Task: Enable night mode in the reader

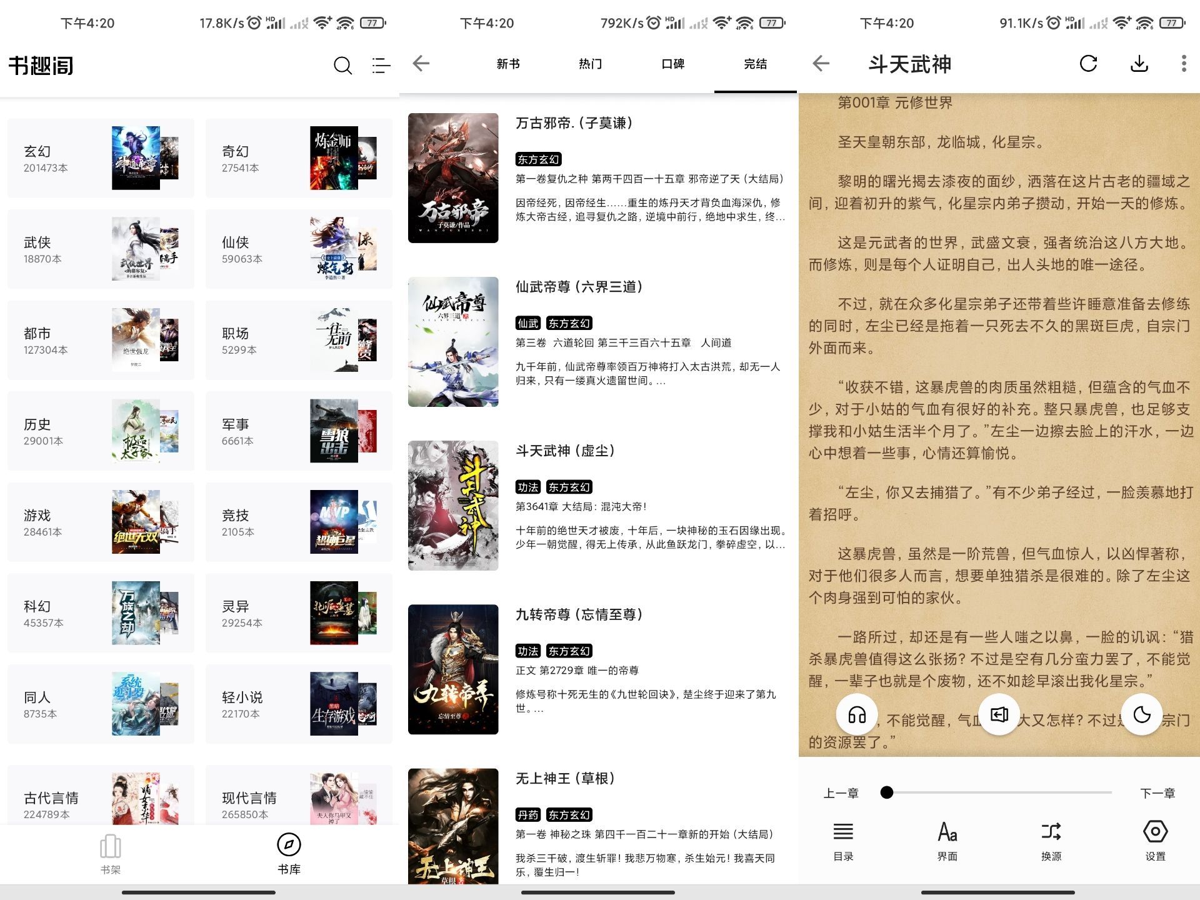Action: pos(1141,714)
